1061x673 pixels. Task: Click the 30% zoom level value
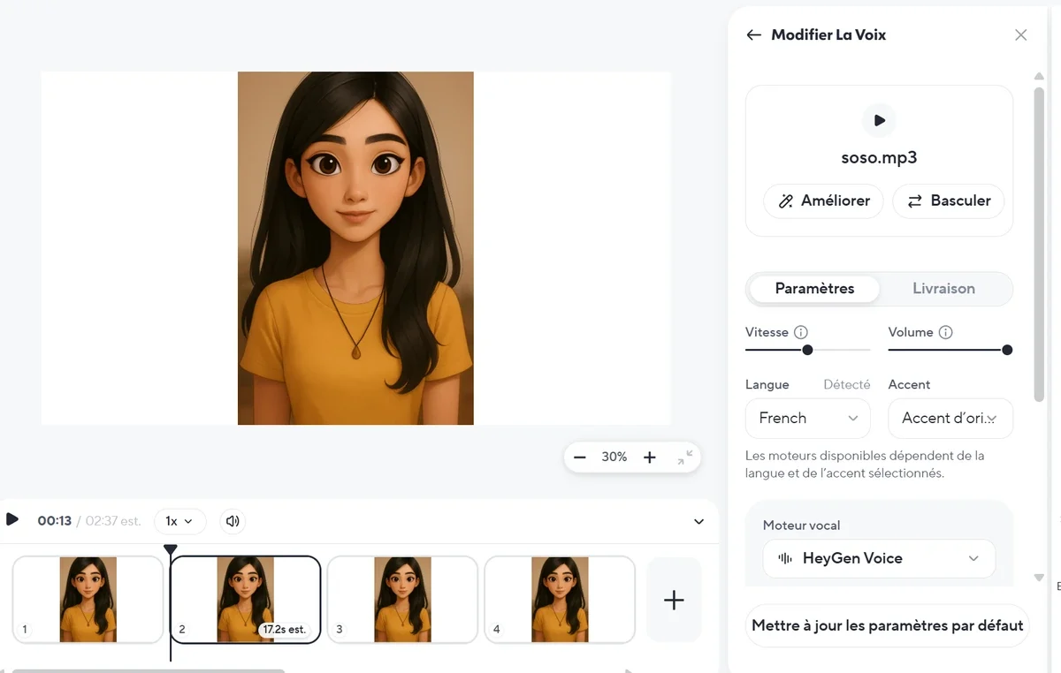click(614, 457)
